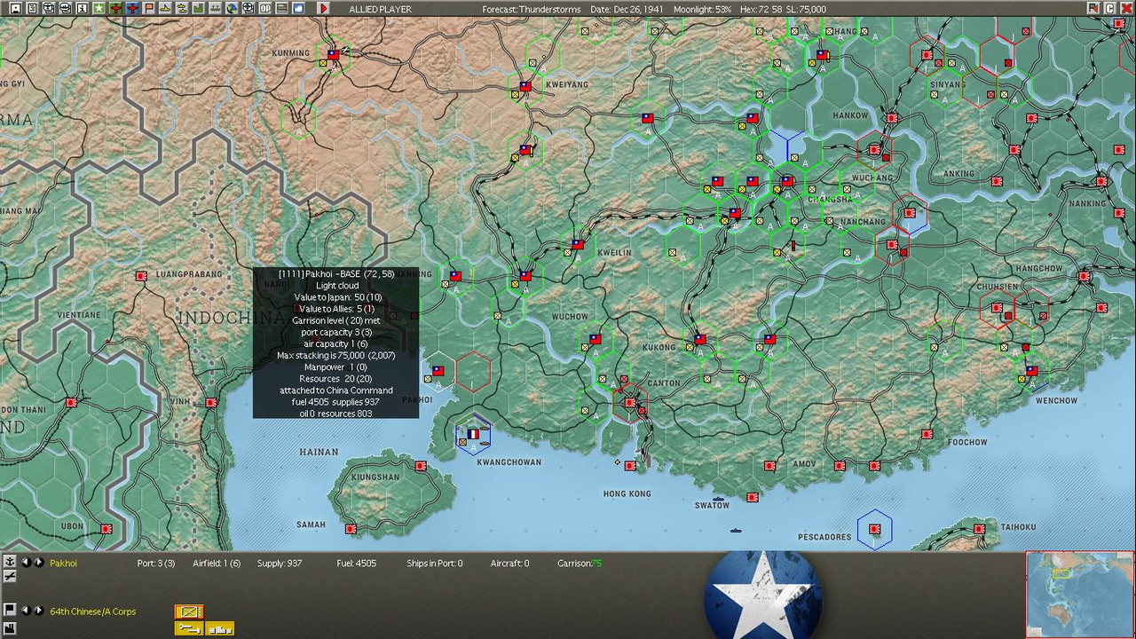Select the Japanese base in Pescadores blue hex
The image size is (1136, 639).
click(x=874, y=530)
